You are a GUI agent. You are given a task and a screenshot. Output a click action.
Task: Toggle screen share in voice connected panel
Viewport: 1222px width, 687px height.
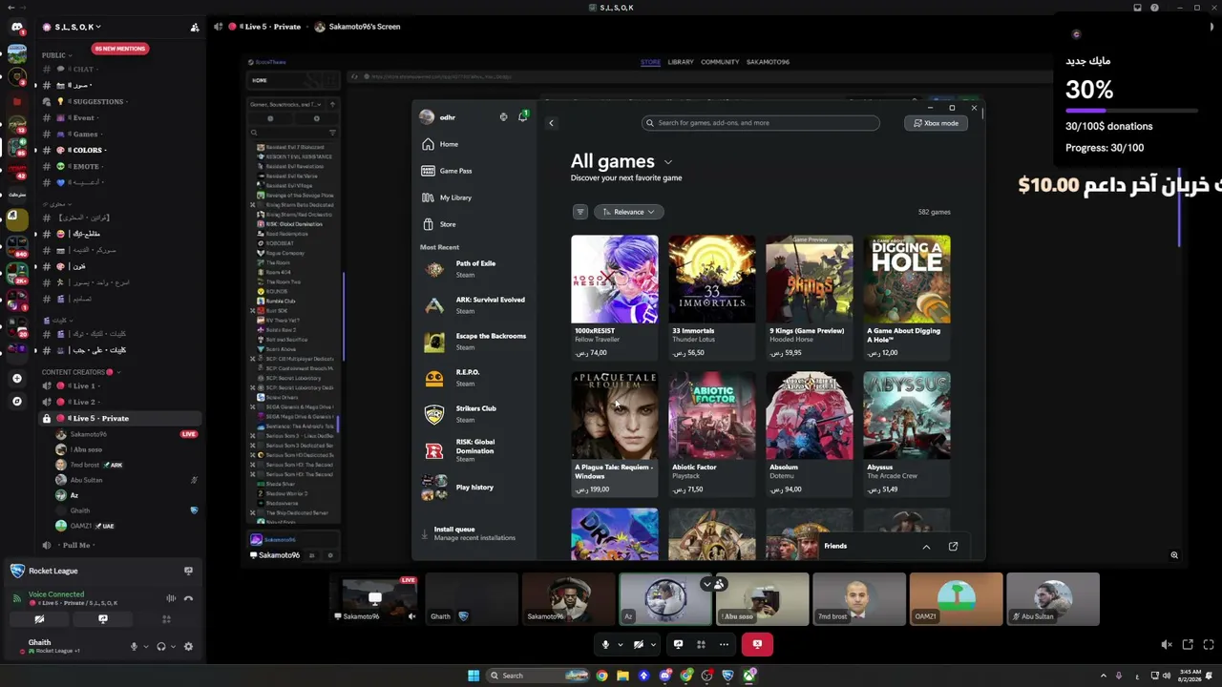tap(103, 619)
